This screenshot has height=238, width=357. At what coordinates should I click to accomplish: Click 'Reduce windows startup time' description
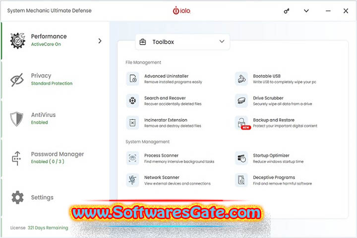(x=278, y=162)
